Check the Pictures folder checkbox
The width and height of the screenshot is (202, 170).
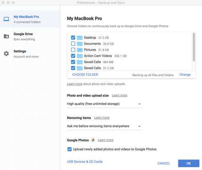click(x=73, y=50)
